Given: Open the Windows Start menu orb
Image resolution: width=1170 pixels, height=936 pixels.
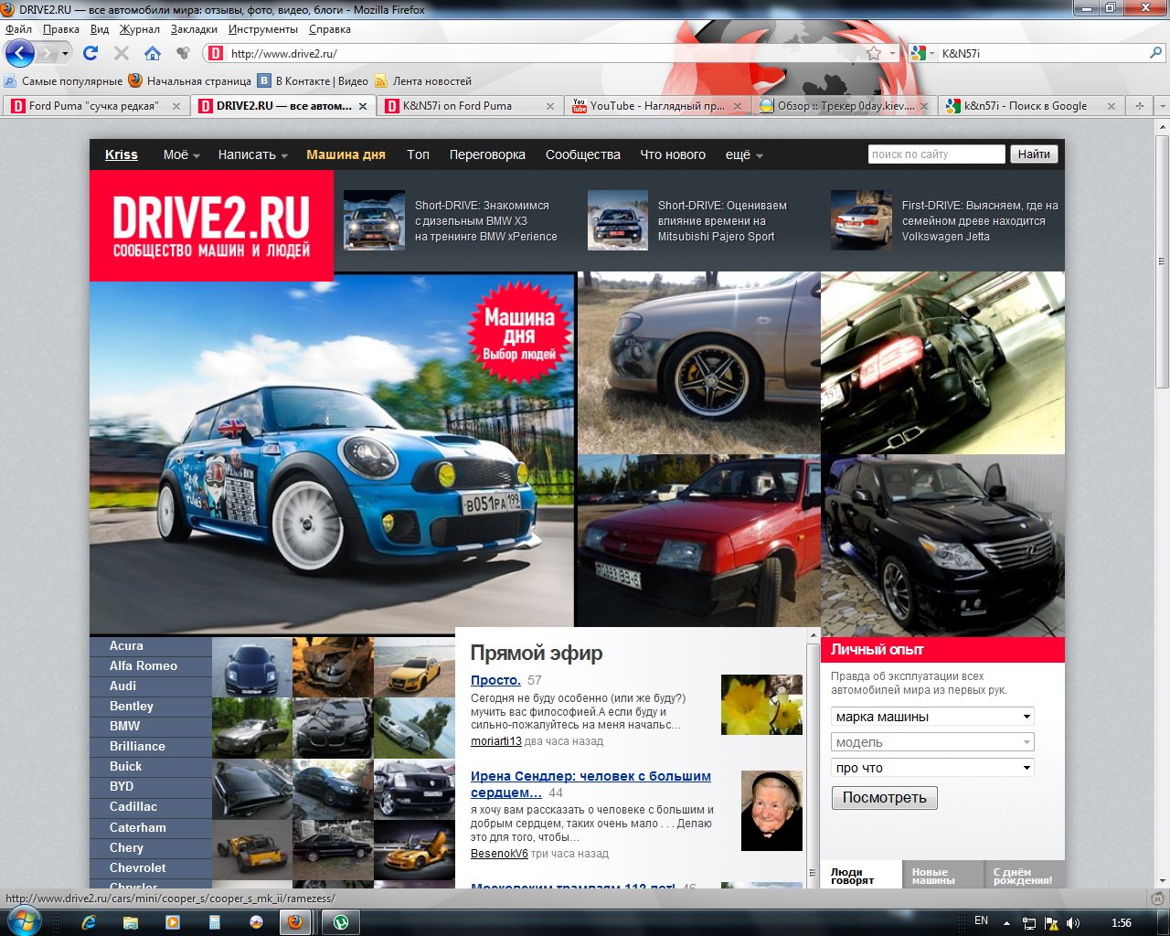Looking at the screenshot, I should pos(24,921).
